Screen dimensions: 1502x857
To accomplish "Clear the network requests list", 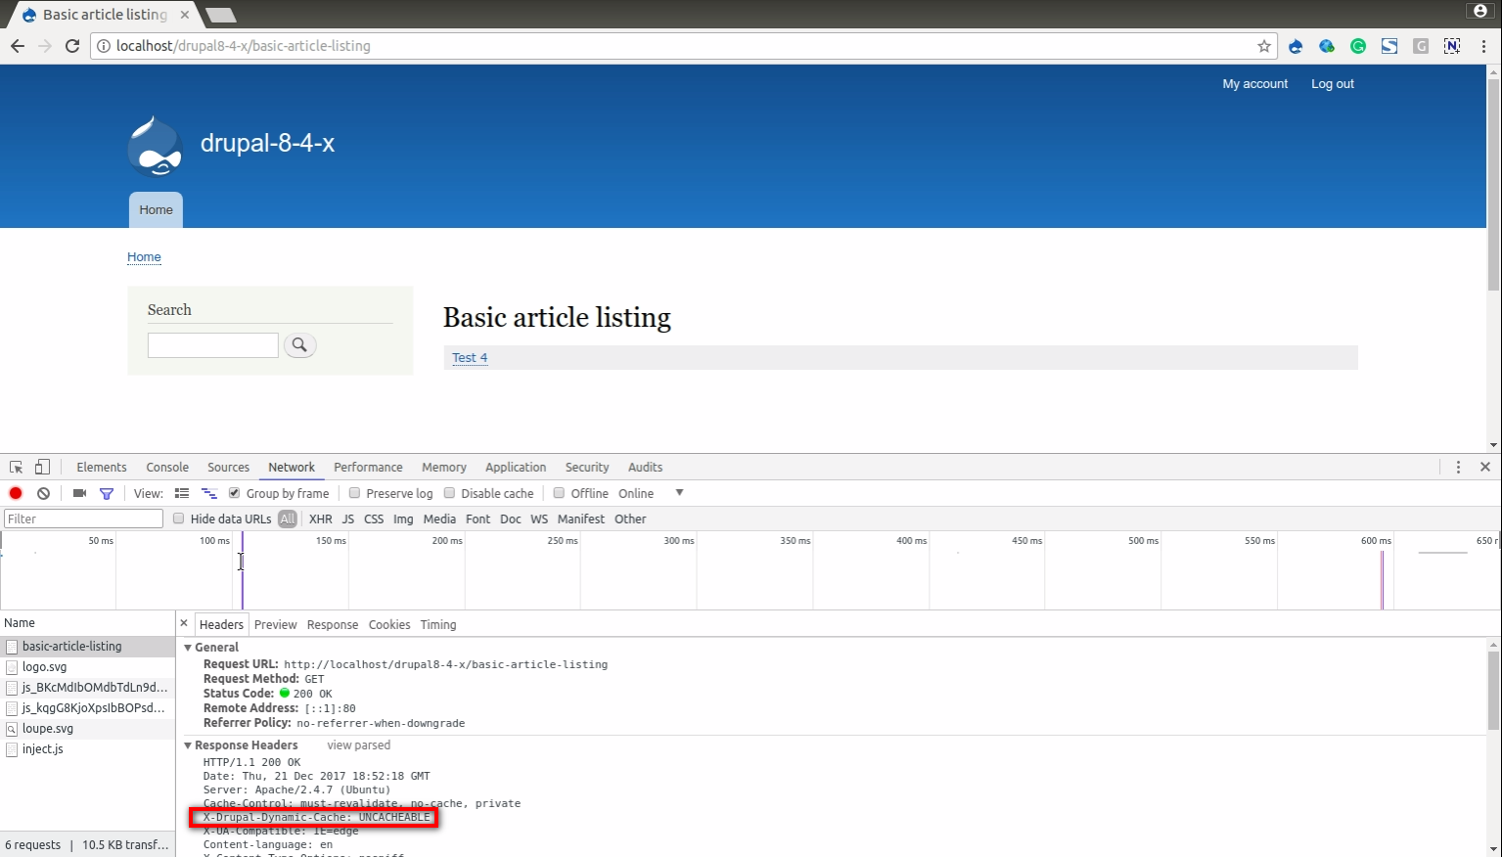I will pos(42,493).
